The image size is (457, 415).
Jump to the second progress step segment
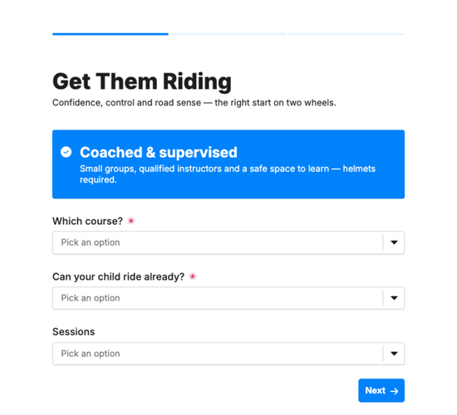pos(228,34)
